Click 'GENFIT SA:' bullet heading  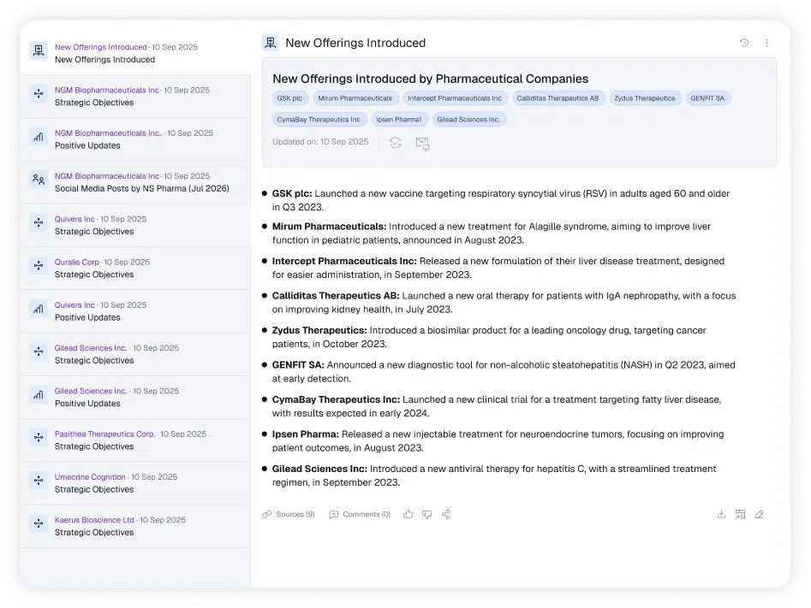pos(298,365)
